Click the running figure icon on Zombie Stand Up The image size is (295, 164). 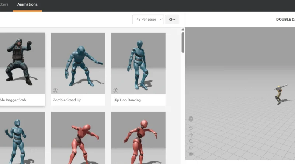tap(55, 90)
